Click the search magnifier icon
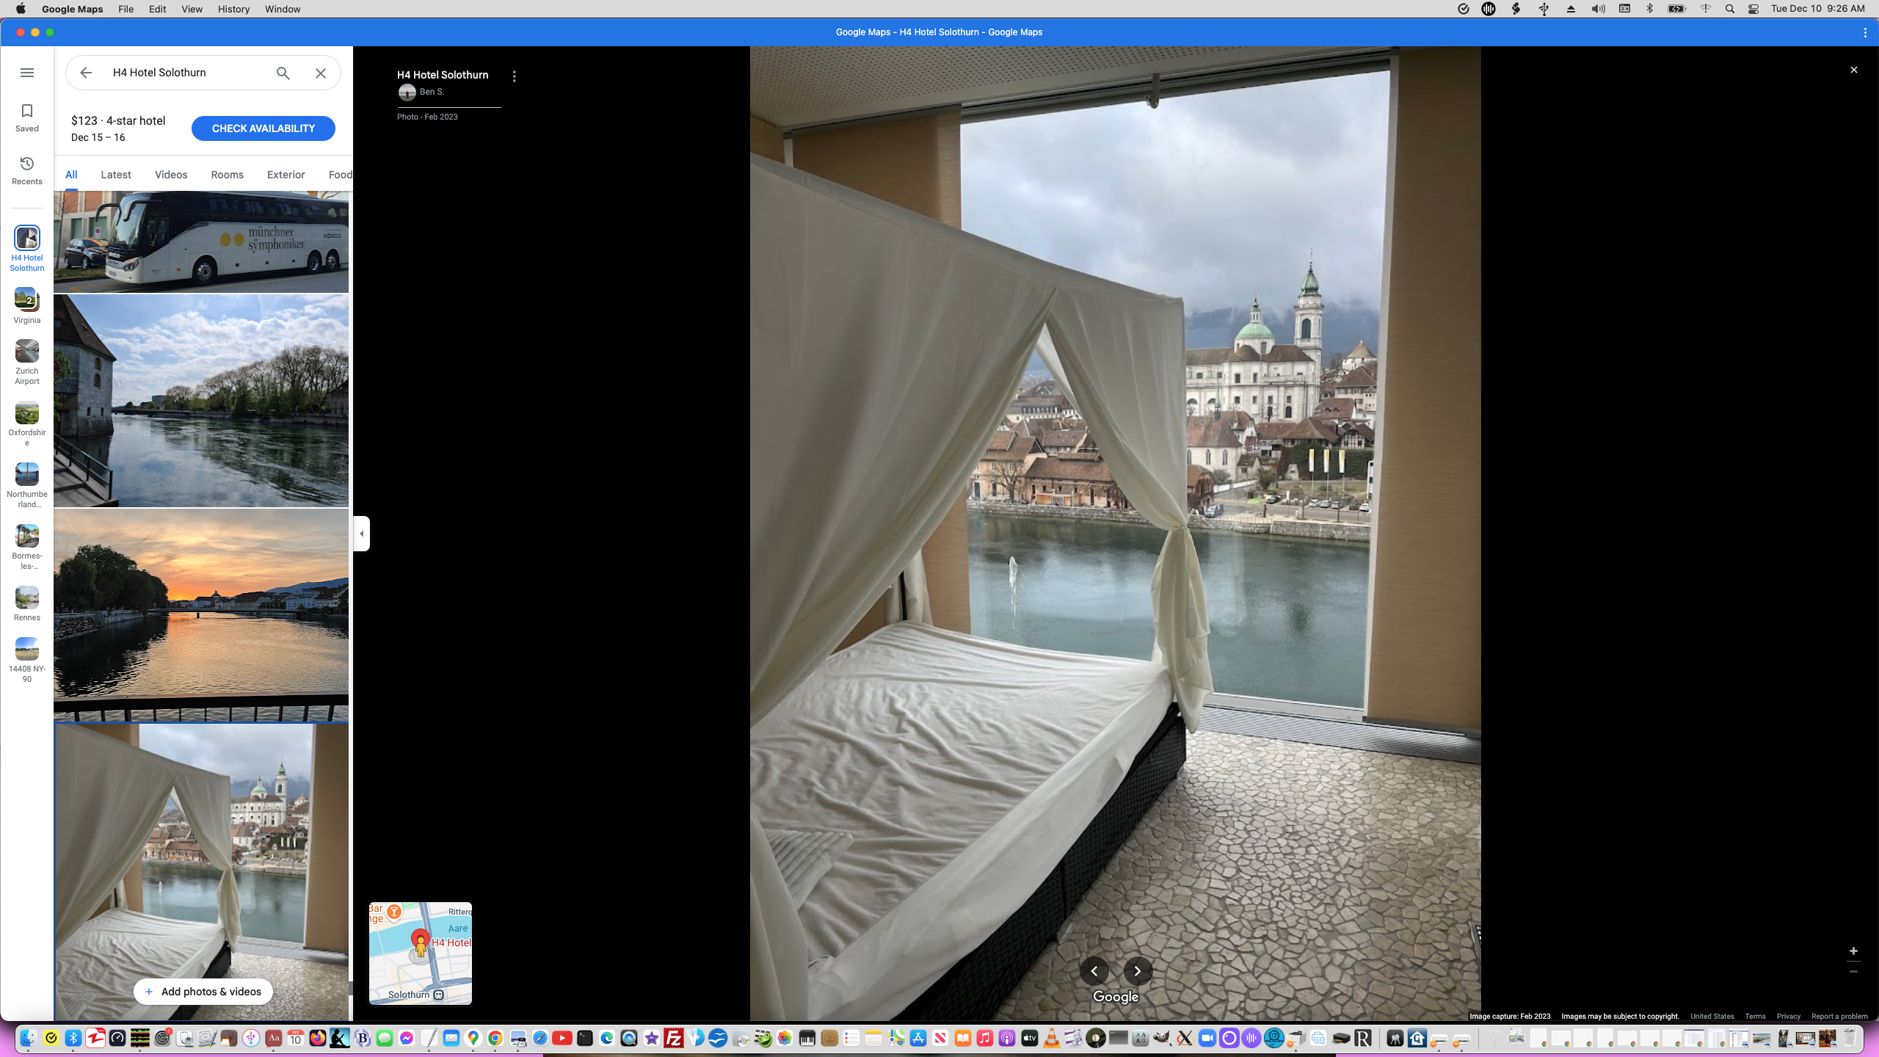Image resolution: width=1879 pixels, height=1057 pixels. pyautogui.click(x=283, y=73)
